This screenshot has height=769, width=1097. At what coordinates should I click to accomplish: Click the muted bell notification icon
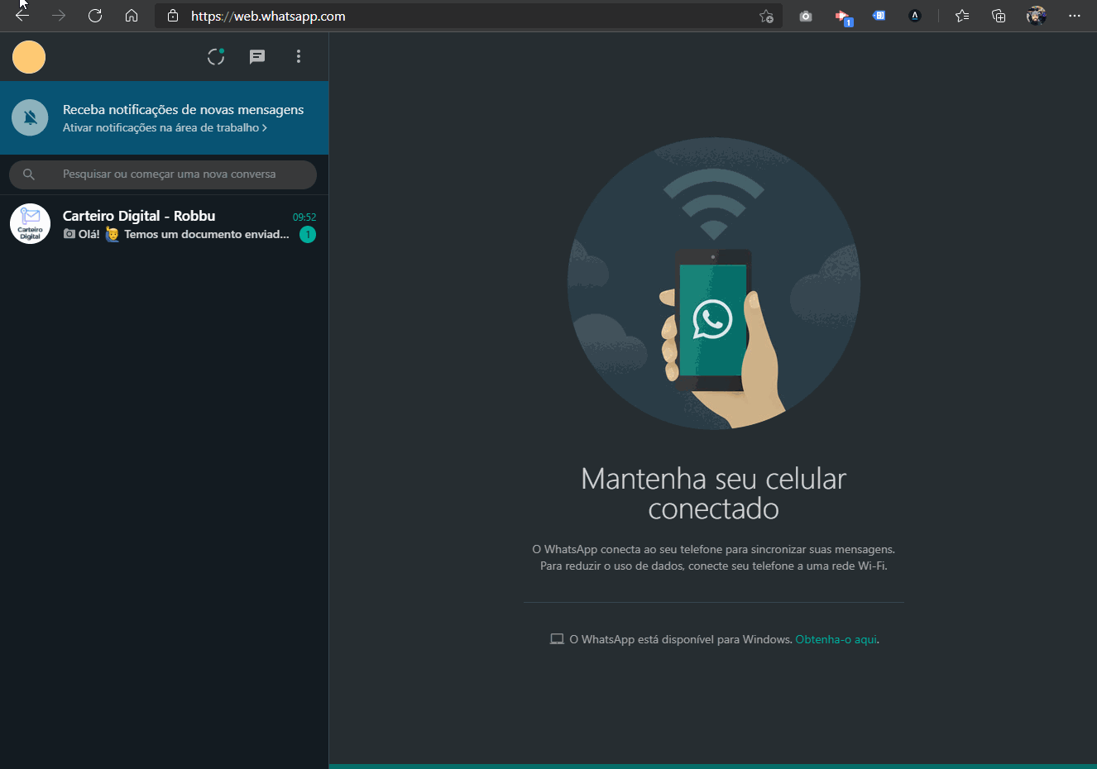pos(30,118)
